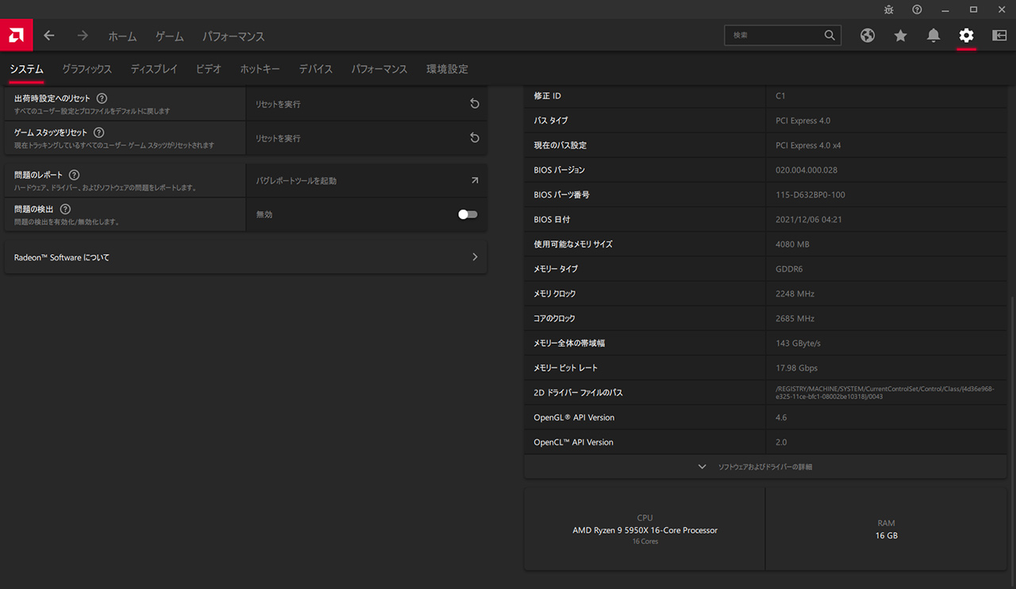Switch to 環境設定 tab
This screenshot has height=589, width=1016.
[447, 69]
